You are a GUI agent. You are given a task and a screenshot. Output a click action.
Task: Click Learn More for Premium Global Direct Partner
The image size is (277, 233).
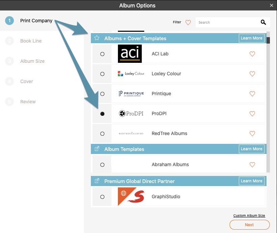click(251, 181)
